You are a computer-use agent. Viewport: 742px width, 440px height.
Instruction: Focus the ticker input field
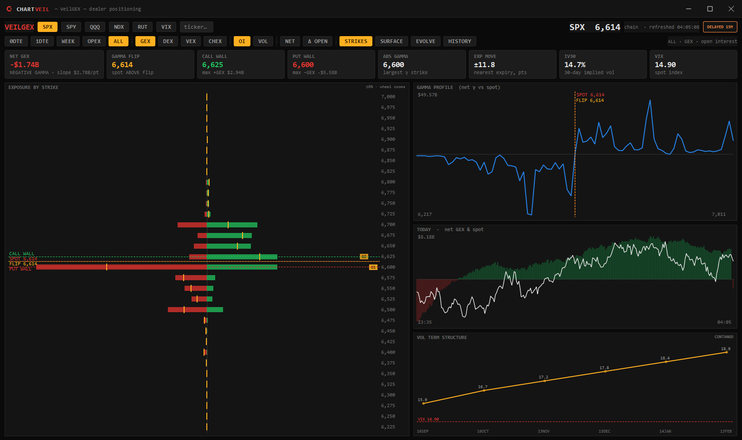click(197, 27)
